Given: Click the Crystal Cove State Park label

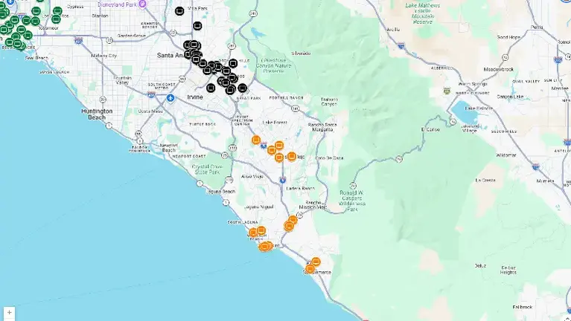Looking at the screenshot, I should coord(207,169).
